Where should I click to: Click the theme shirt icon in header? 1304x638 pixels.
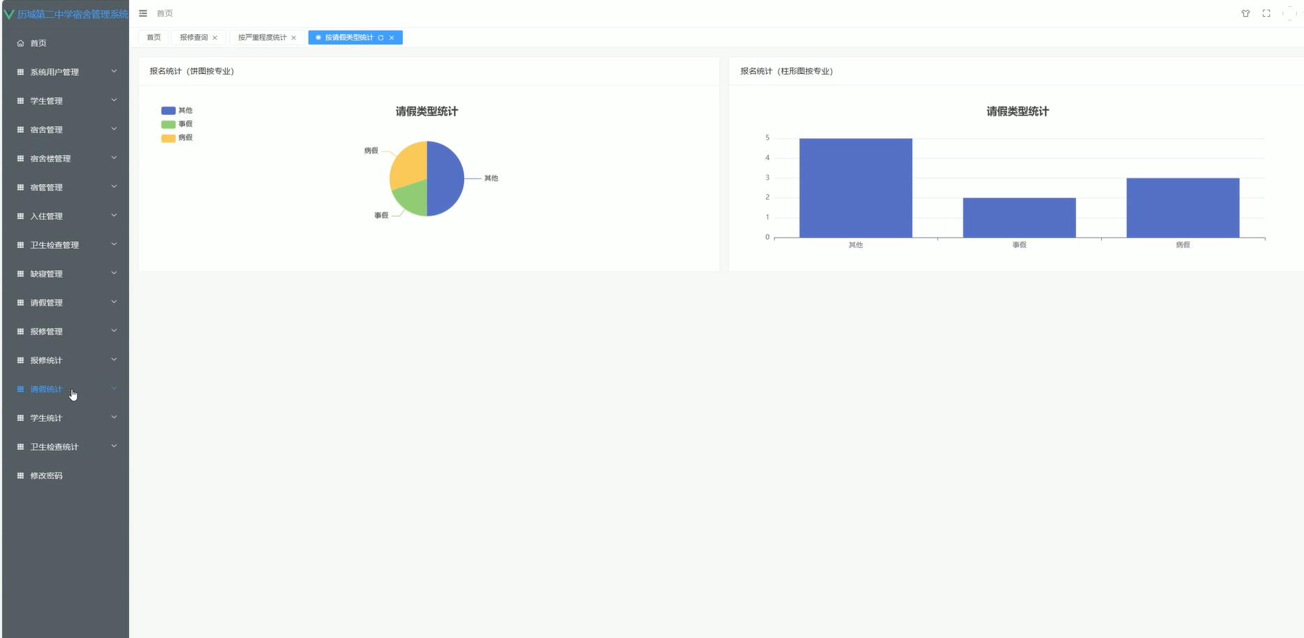tap(1245, 13)
